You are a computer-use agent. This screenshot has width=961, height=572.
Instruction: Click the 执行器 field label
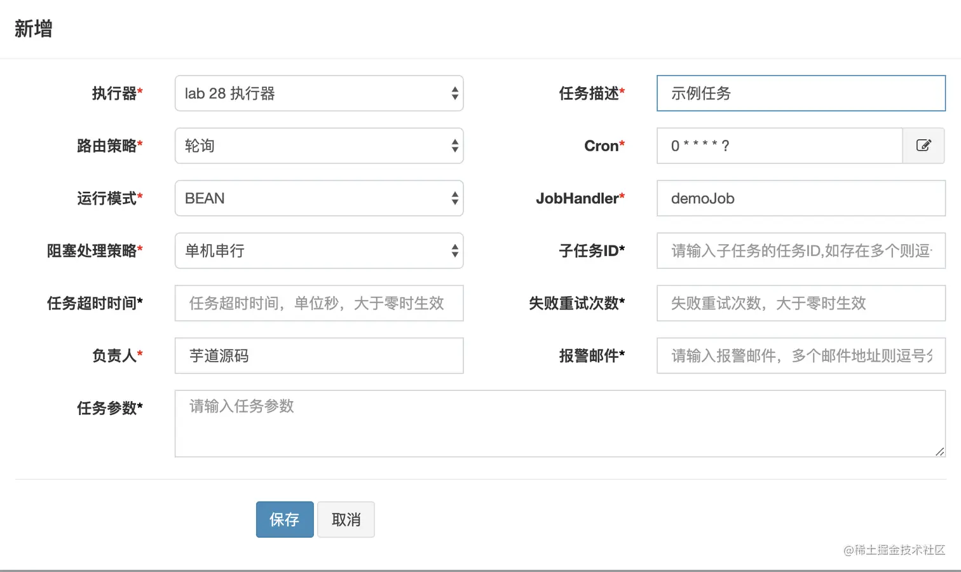(x=117, y=93)
